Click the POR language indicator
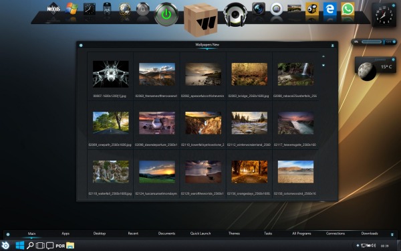 (60, 246)
